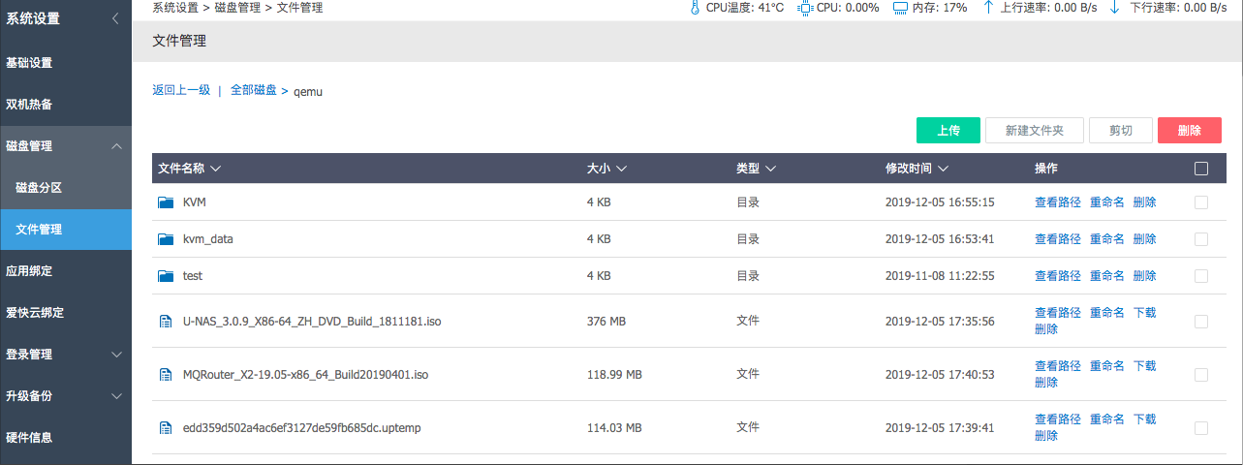Click the upload speed arrow icon
This screenshot has height=465, width=1243.
click(x=988, y=8)
